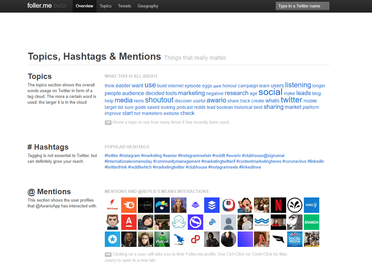Click the orange Semrush mention avatar
This screenshot has width=372, height=270.
[129, 205]
